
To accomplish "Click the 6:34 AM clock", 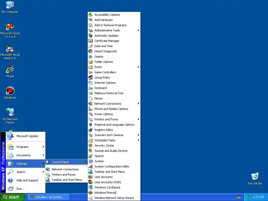I will (x=258, y=197).
